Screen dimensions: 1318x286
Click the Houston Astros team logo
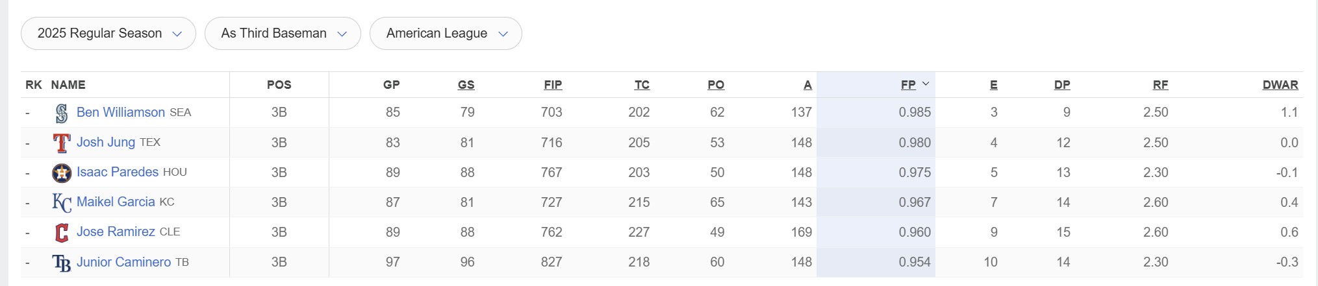(62, 173)
